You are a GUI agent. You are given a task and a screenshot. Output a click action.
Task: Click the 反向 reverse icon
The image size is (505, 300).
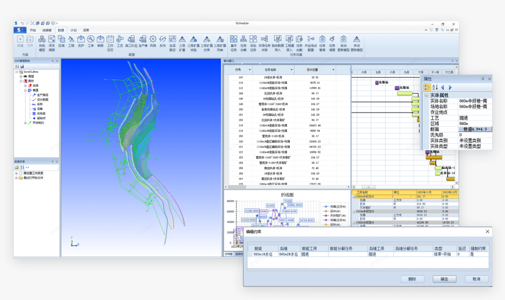click(163, 42)
